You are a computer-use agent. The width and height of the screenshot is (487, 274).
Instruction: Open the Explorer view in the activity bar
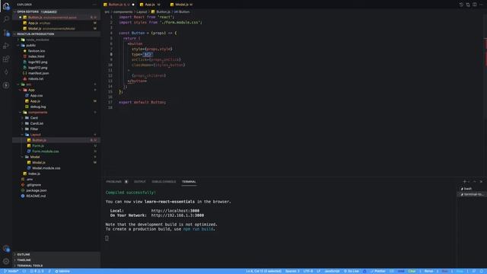click(x=6, y=6)
